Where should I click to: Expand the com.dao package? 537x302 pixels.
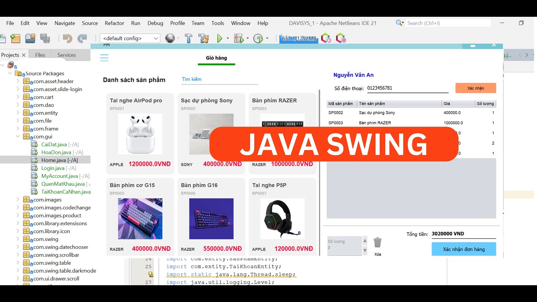[x=18, y=105]
